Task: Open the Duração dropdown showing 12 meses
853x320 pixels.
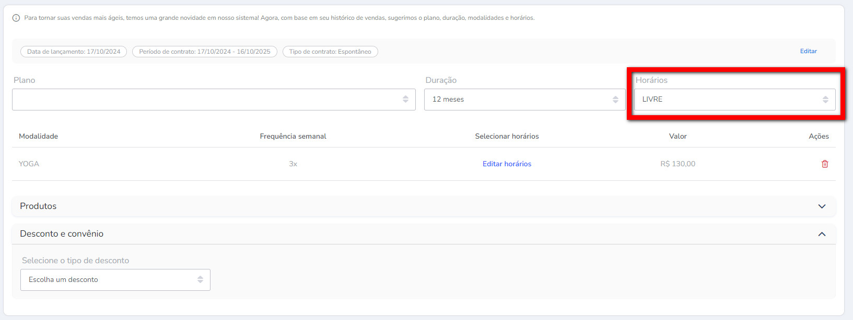Action: tap(517, 99)
